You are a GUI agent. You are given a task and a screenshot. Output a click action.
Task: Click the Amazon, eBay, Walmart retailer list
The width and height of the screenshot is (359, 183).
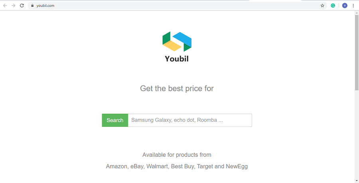click(177, 166)
